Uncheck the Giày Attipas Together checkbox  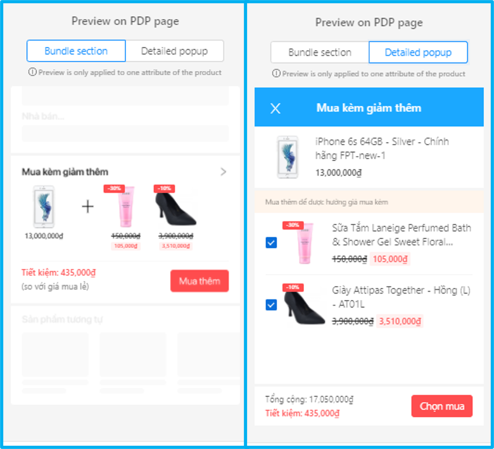click(x=271, y=305)
